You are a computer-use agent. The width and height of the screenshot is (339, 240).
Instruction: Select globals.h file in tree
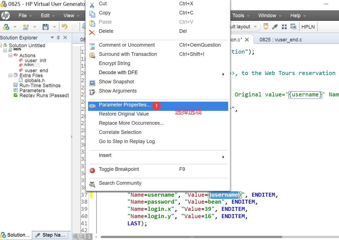click(34, 80)
